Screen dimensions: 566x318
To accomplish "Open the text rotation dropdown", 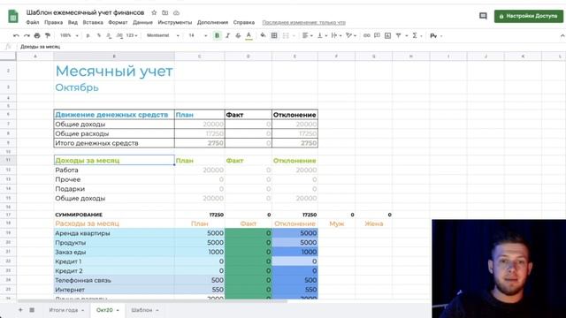I will point(351,35).
